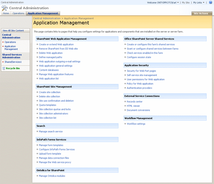Viewport: 214px width, 184px height.
Task: Expand the My Links dropdown
Action: pyautogui.click(x=199, y=2)
